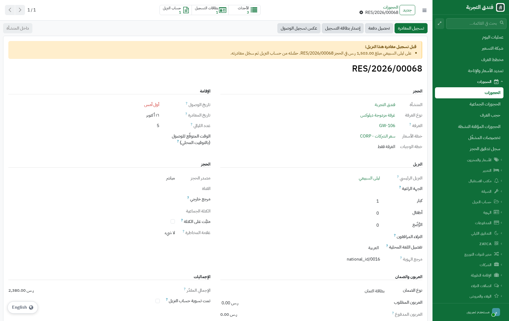509x321 pixels.
Task: Click the search magnifier icon in sidebar
Action: 502,23
